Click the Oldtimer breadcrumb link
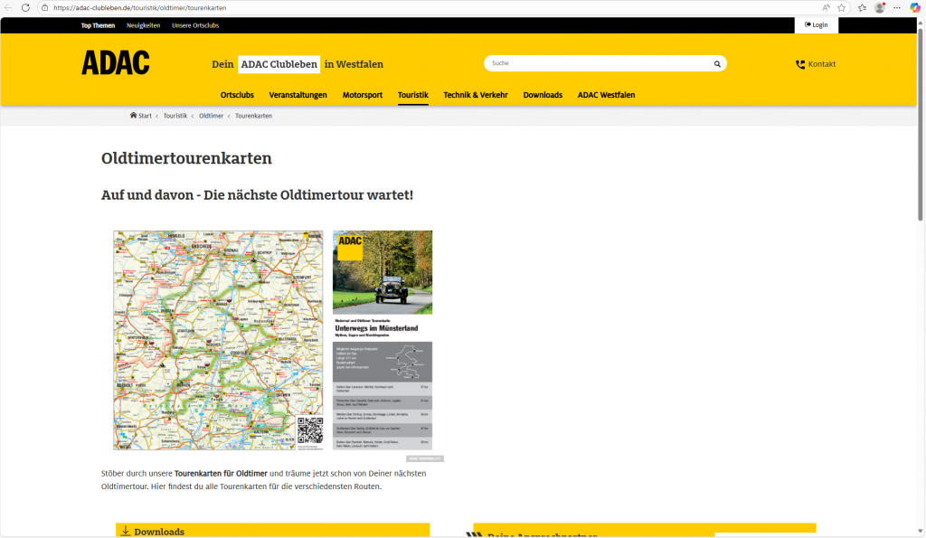 211,116
